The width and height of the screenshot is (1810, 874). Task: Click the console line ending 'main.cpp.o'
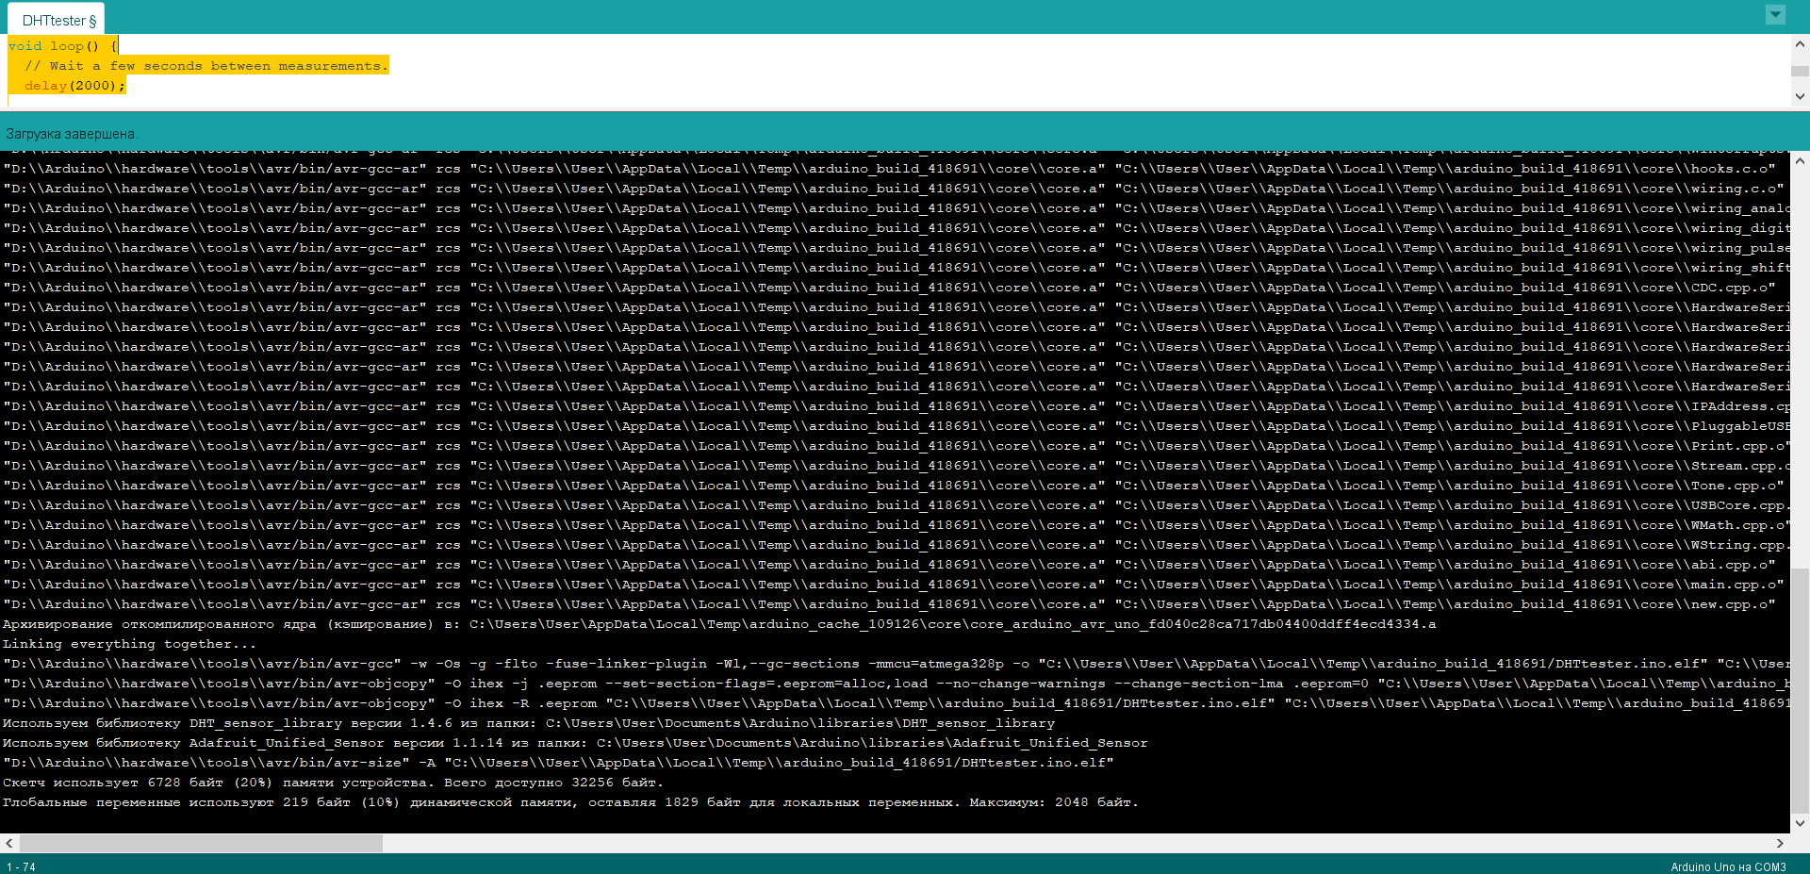[893, 585]
